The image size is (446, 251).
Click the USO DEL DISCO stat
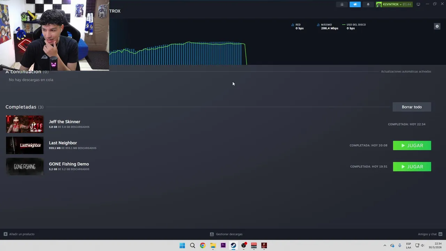click(x=354, y=26)
